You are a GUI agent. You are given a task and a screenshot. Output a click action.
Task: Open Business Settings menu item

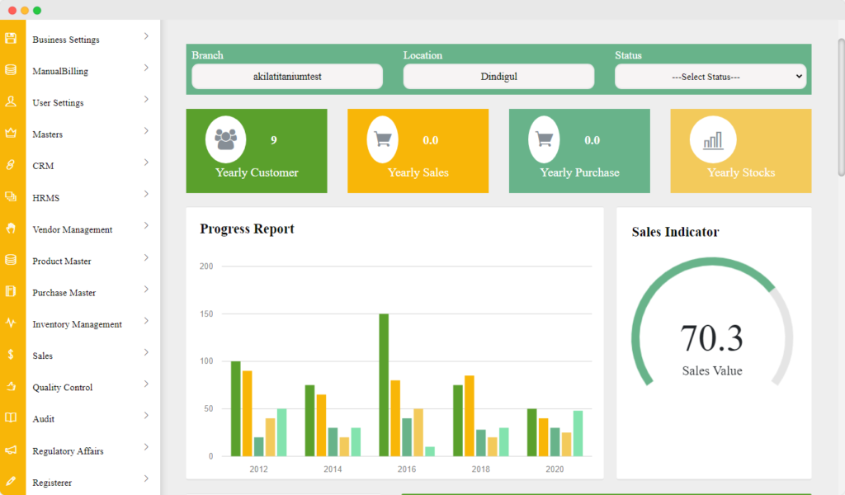[66, 40]
